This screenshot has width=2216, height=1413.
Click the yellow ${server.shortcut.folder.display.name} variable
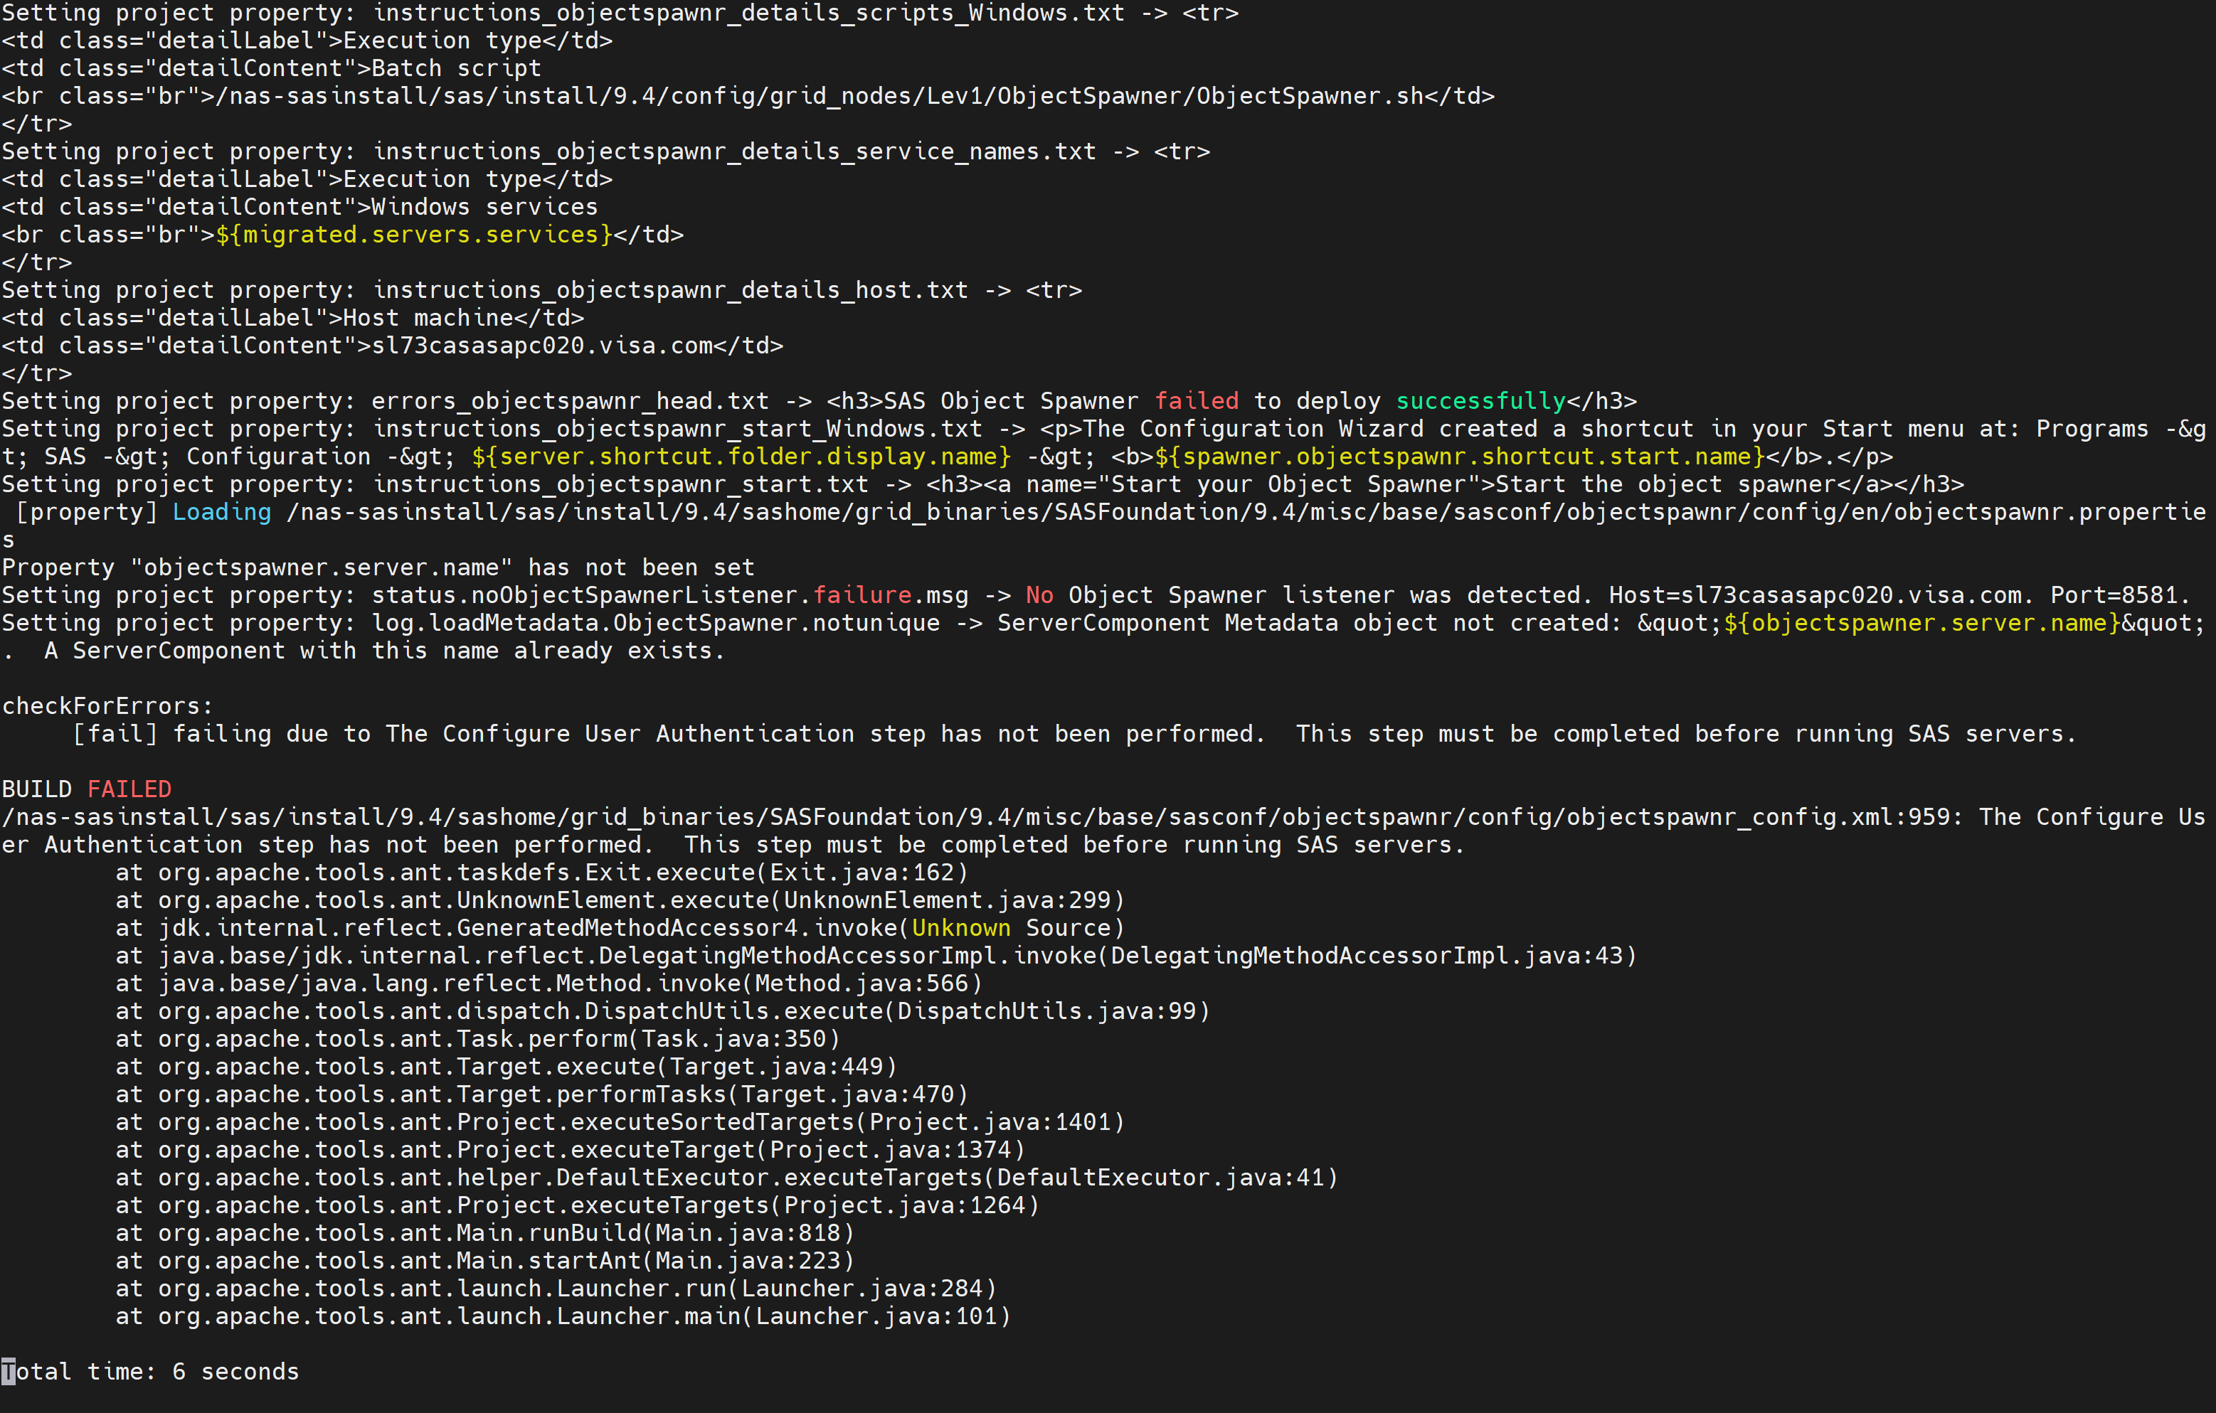[x=741, y=457]
